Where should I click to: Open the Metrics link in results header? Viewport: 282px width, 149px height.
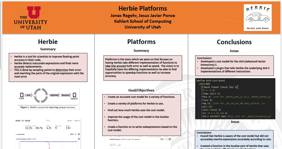[x=77, y=121]
